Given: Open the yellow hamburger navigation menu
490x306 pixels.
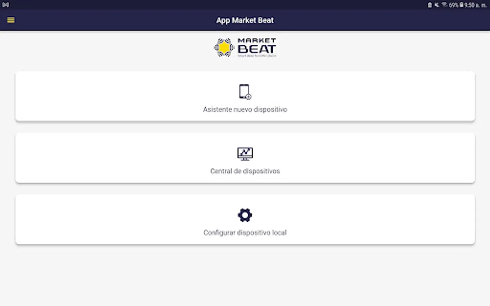Looking at the screenshot, I should point(11,20).
